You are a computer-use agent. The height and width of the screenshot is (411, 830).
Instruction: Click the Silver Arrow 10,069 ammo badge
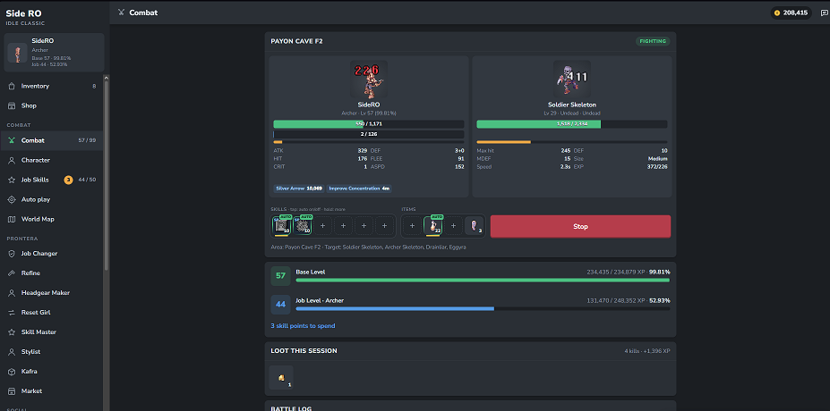(x=298, y=188)
